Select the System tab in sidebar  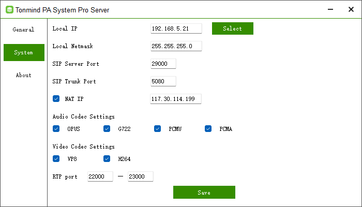click(x=24, y=52)
